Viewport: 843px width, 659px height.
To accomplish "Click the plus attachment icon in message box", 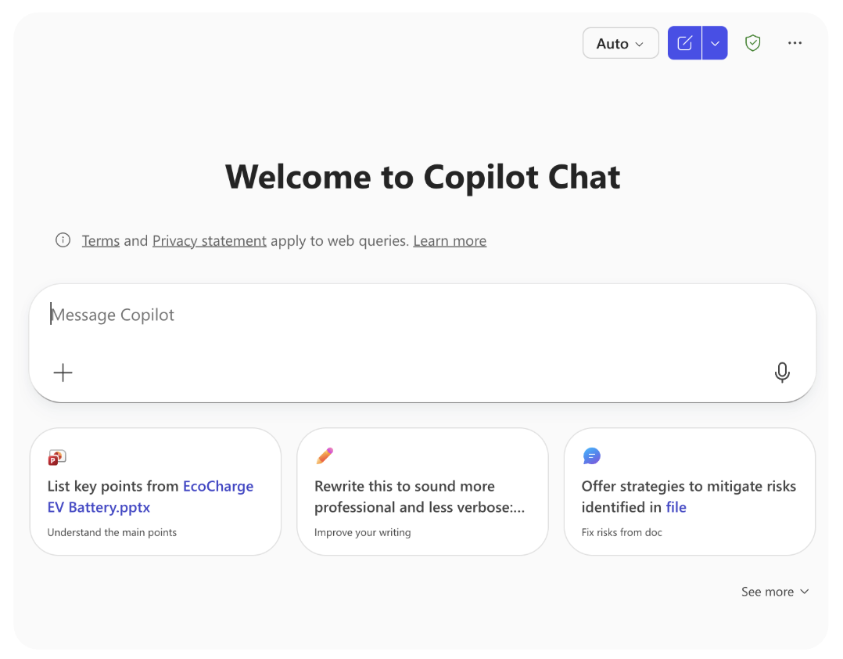I will coord(63,373).
